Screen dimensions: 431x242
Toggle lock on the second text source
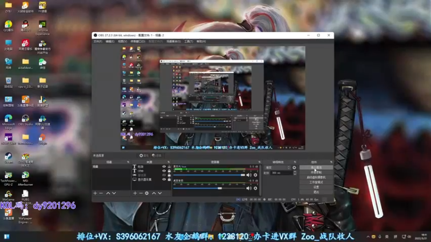tap(169, 170)
